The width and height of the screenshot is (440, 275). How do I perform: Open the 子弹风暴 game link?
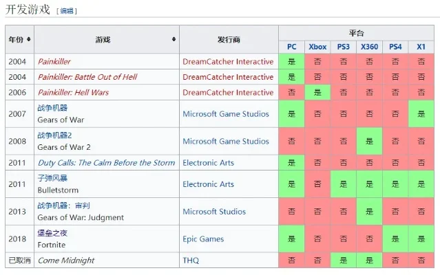click(53, 178)
